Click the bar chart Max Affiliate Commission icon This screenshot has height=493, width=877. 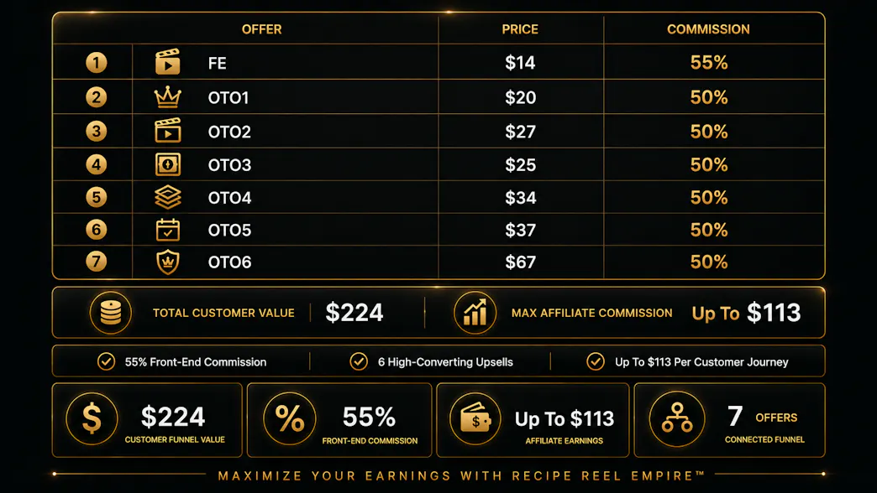(475, 313)
